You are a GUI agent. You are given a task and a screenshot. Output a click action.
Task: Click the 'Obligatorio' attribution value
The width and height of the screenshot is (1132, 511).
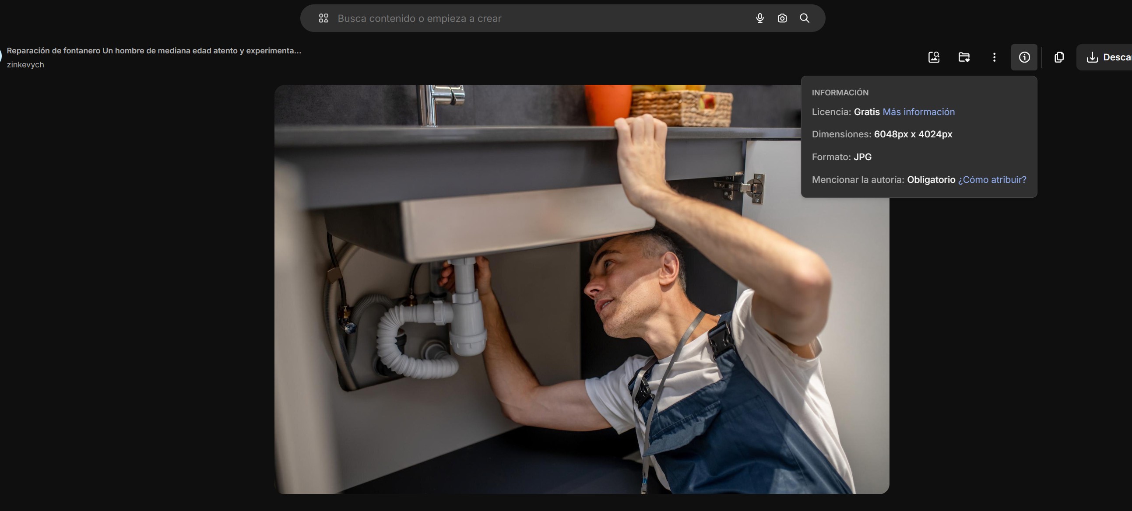[x=931, y=180]
